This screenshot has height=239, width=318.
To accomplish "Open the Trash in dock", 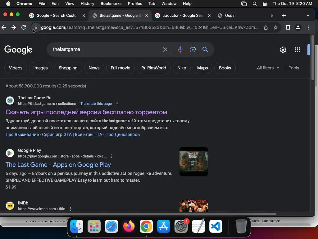I will 241,226.
